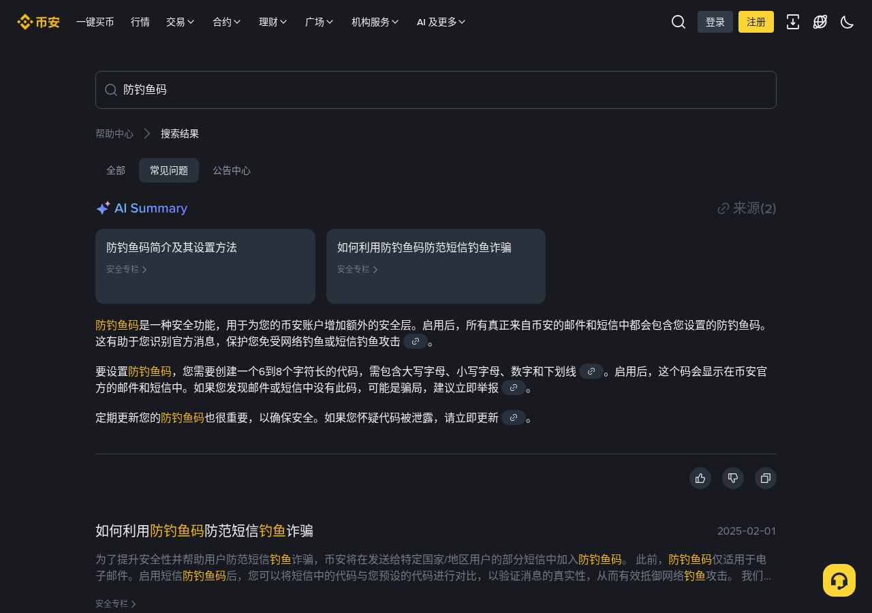
Task: Open 行情 in the navigation
Action: click(140, 22)
